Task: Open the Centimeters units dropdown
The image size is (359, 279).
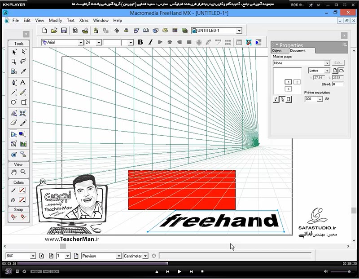Action: point(145,256)
